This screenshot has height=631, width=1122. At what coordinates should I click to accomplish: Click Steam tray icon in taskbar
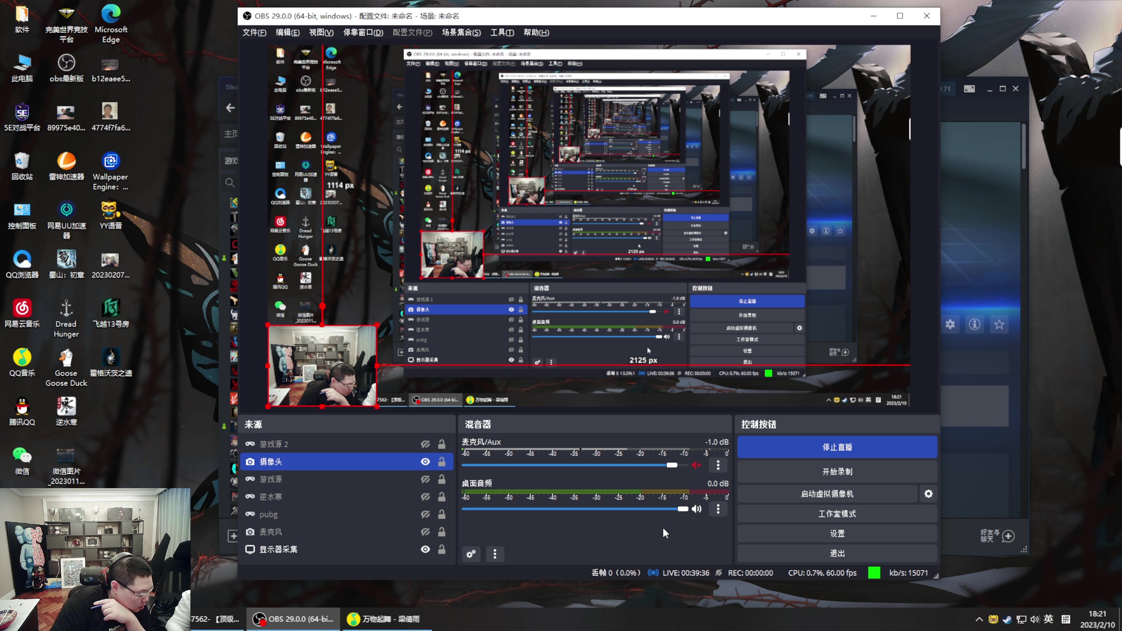click(1007, 619)
